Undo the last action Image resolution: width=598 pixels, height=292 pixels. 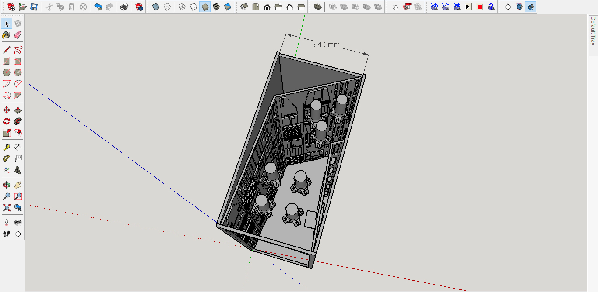click(98, 7)
